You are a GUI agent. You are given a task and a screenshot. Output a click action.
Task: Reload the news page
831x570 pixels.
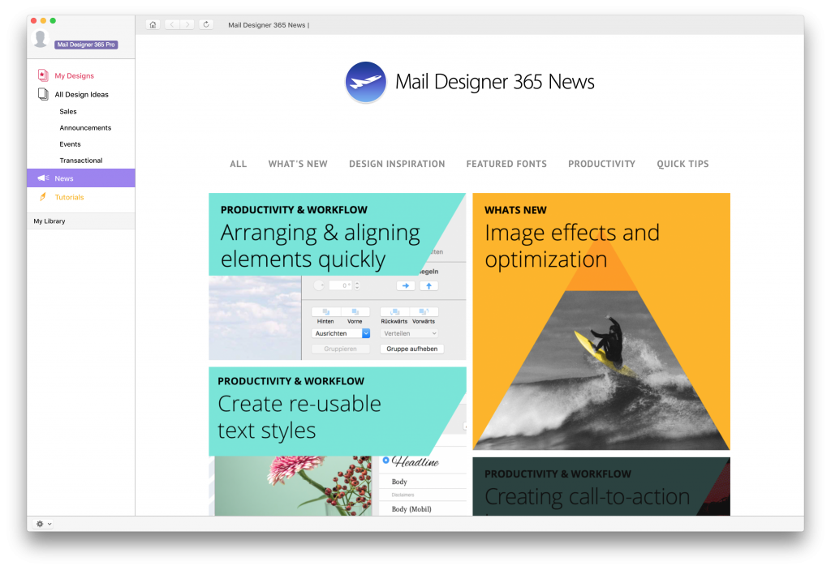tap(206, 25)
